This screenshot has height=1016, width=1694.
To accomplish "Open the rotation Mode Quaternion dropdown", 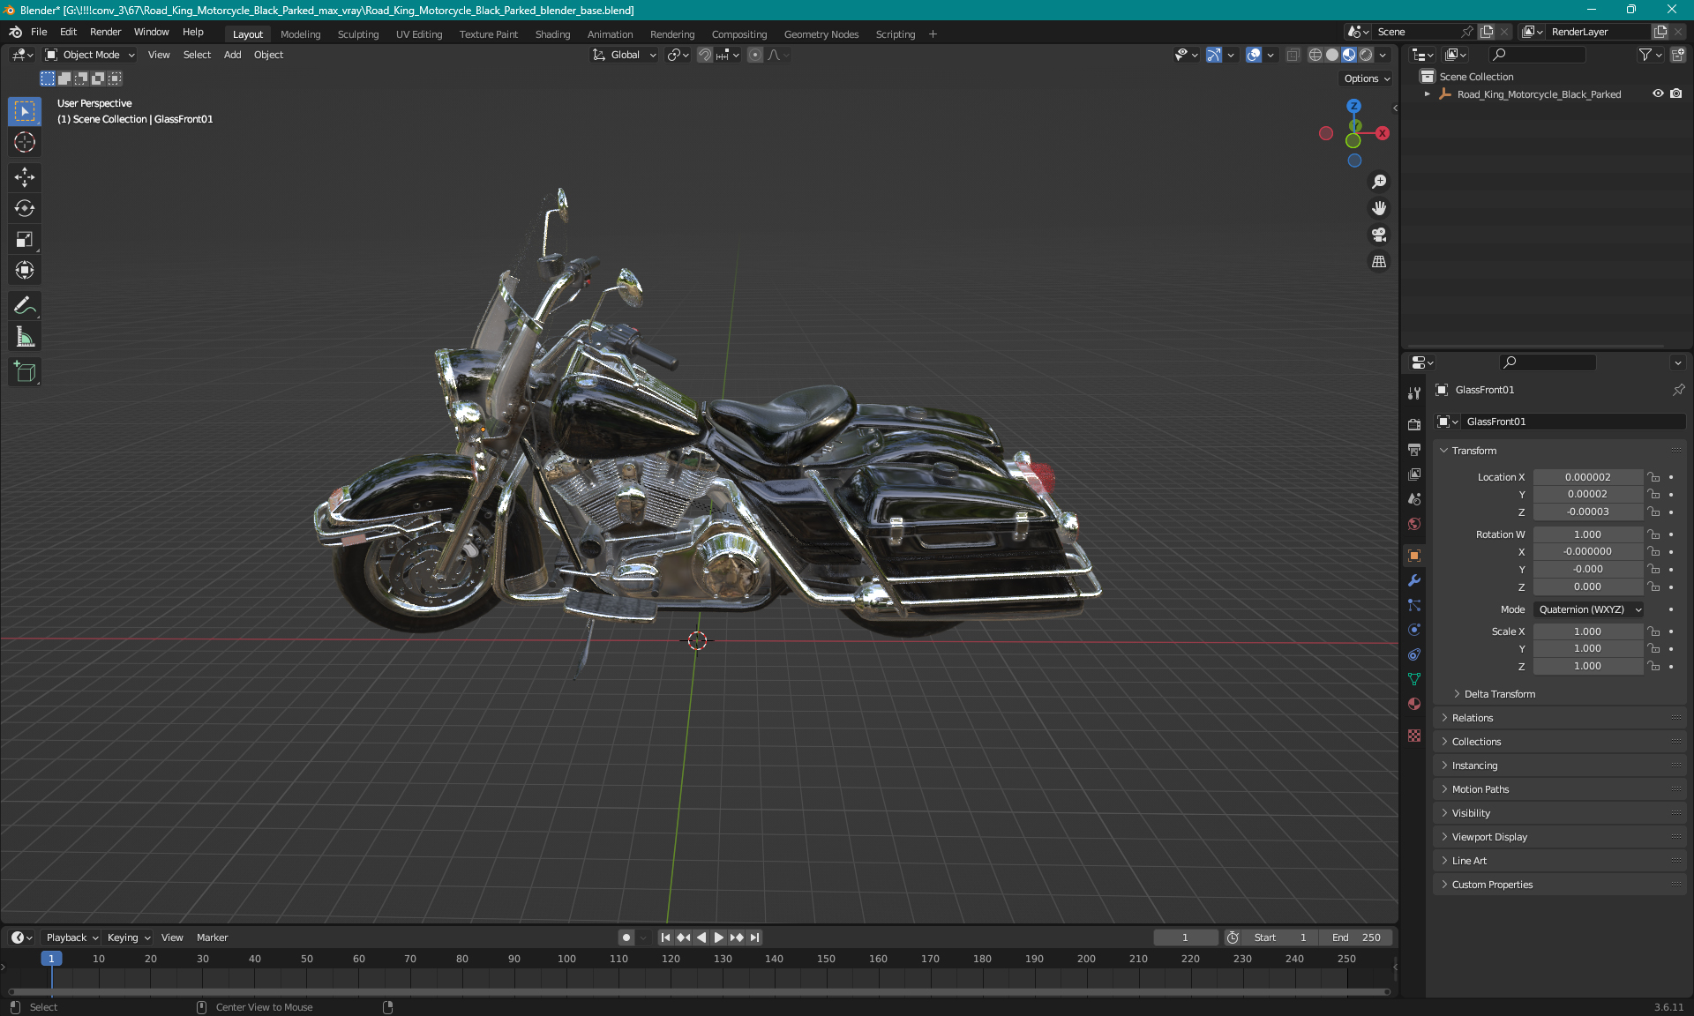I will [1588, 609].
